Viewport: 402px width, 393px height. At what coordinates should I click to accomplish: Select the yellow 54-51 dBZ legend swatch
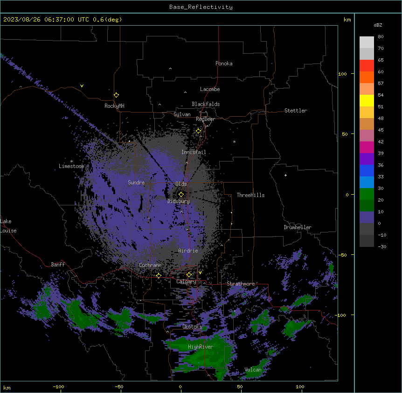tap(367, 100)
